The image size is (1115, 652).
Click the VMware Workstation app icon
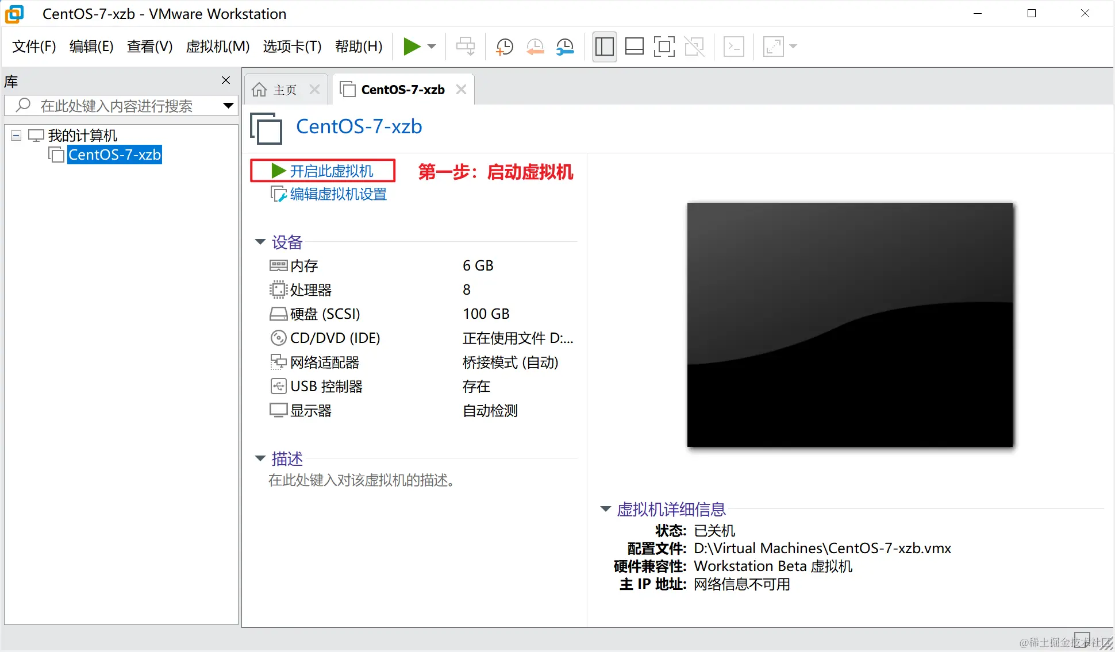click(15, 14)
